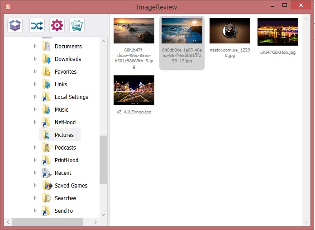This screenshot has height=230, width=315.
Task: Click the shuffle arrows toolbar icon
Action: [37, 25]
